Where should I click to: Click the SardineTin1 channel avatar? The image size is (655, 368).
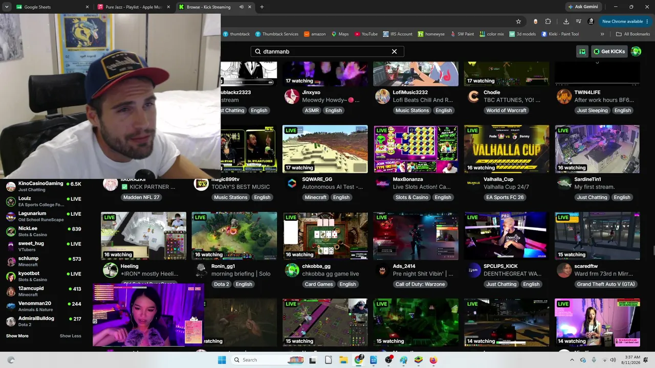point(564,183)
